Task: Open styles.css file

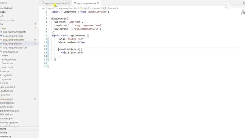Action: tap(7, 79)
